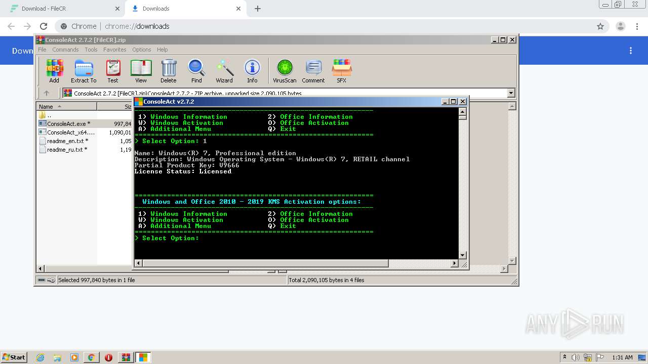The width and height of the screenshot is (648, 364).
Task: Open the Chrome three-dot menu
Action: pos(637,26)
